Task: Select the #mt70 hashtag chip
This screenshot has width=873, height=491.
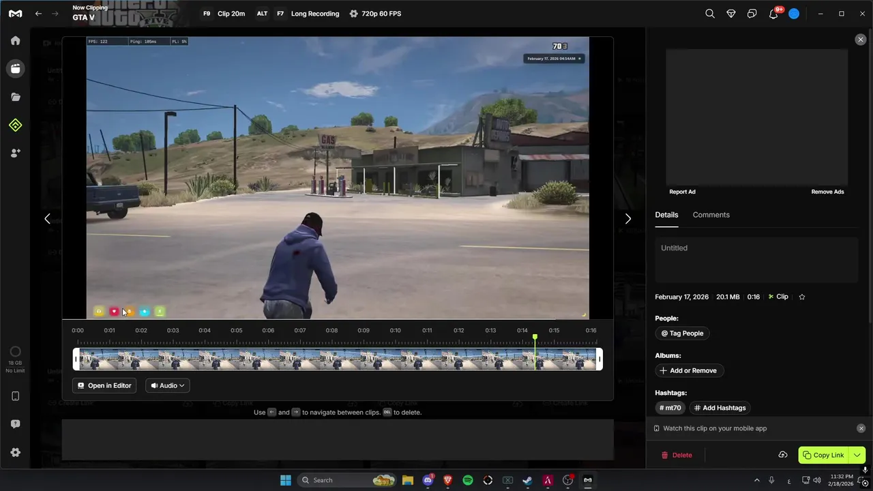Action: pos(670,408)
